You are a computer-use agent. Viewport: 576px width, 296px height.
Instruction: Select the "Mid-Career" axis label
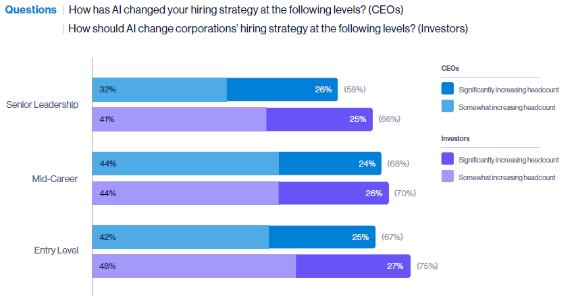pyautogui.click(x=55, y=179)
